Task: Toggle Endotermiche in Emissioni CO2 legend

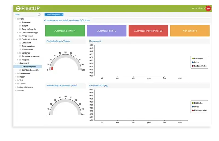Action: point(199,110)
